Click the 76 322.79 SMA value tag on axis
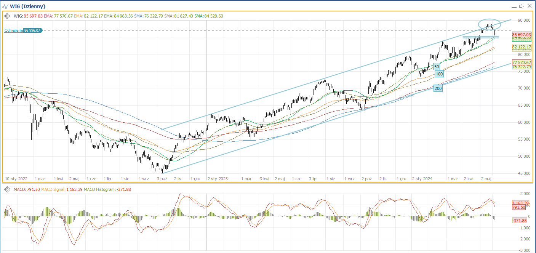536x253 pixels. [x=522, y=67]
